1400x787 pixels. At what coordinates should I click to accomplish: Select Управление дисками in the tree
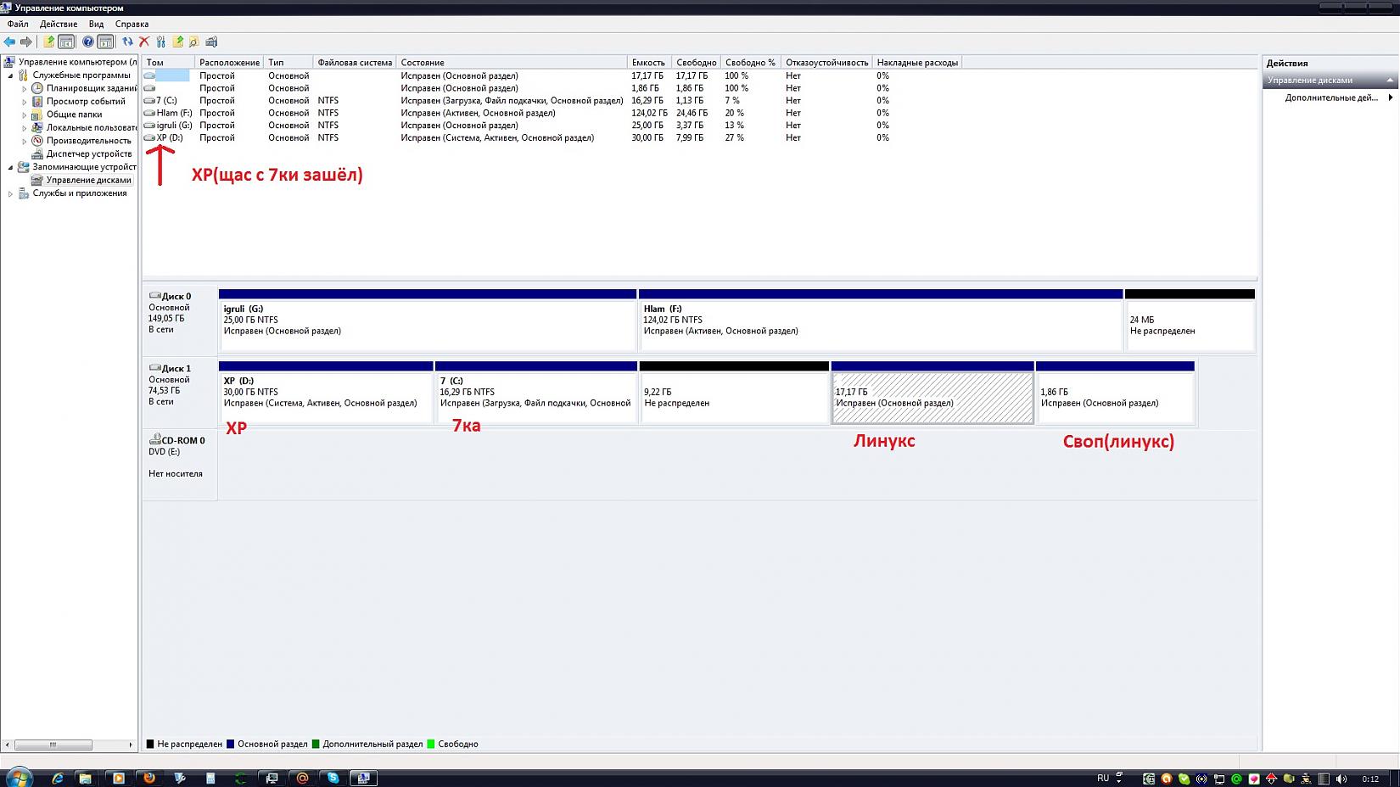click(x=89, y=180)
